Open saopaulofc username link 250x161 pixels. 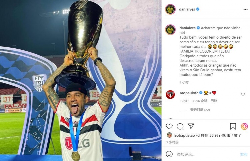coord(189,93)
